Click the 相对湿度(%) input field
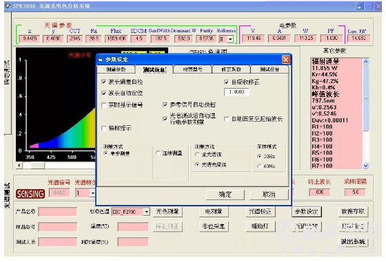The width and height of the screenshot is (386, 262). click(133, 242)
